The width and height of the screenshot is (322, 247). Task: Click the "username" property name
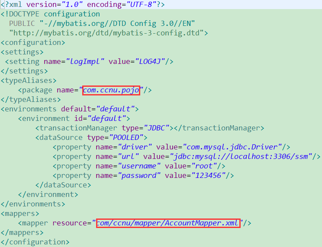[x=139, y=166]
